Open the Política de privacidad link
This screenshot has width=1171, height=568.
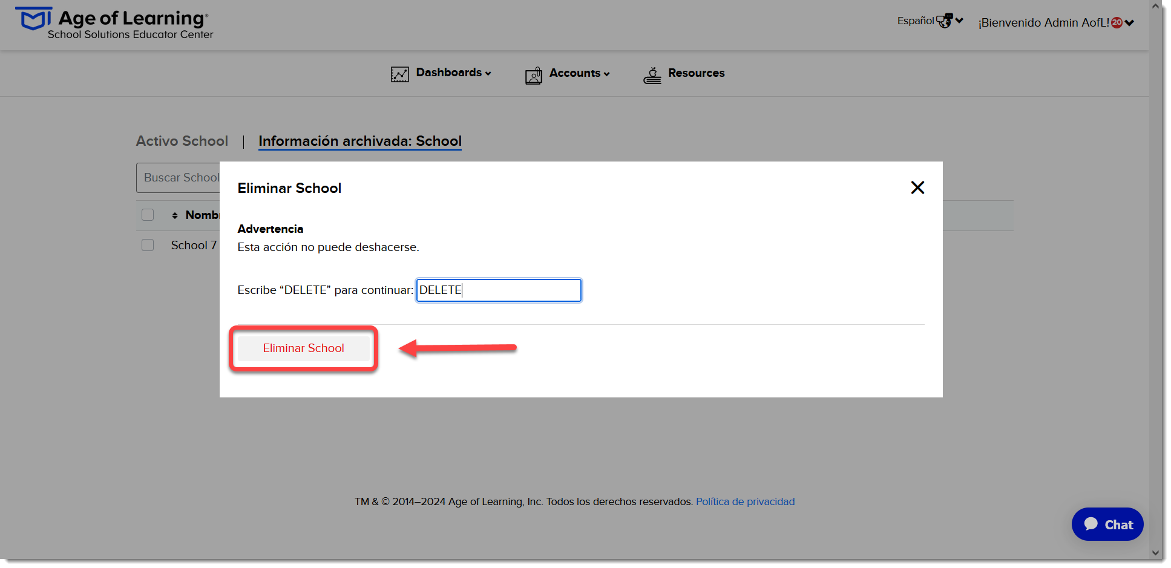[745, 501]
